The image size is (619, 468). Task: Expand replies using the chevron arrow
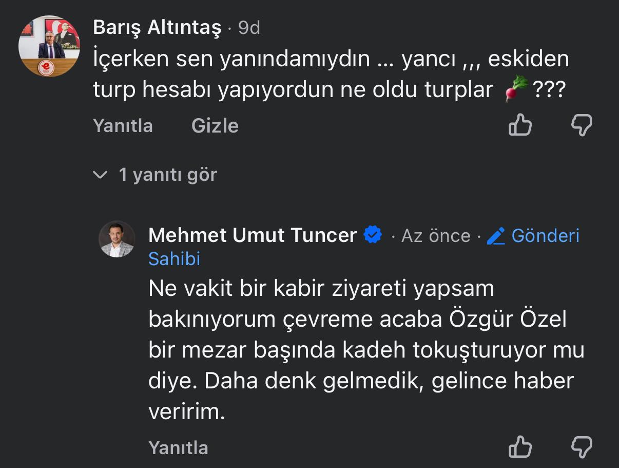tap(100, 175)
